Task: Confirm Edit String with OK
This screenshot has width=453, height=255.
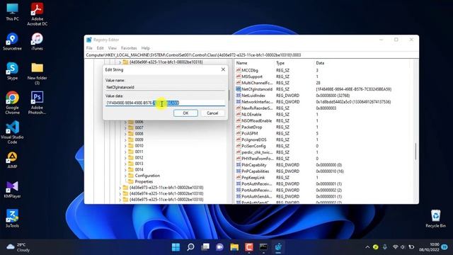Action: click(185, 113)
